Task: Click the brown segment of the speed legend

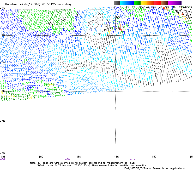Action: pos(164,3)
